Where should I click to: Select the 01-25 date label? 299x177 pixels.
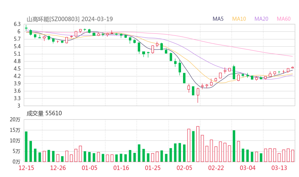[152, 168]
